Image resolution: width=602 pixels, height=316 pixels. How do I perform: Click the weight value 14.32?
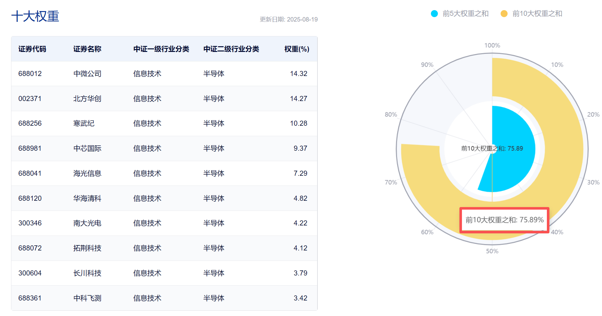point(299,74)
